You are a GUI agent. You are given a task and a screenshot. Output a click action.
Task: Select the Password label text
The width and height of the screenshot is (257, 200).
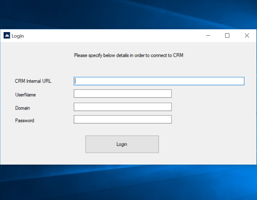(x=25, y=120)
